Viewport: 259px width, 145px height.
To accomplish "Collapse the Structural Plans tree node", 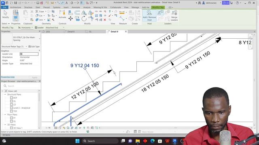I will (x=5, y=95).
